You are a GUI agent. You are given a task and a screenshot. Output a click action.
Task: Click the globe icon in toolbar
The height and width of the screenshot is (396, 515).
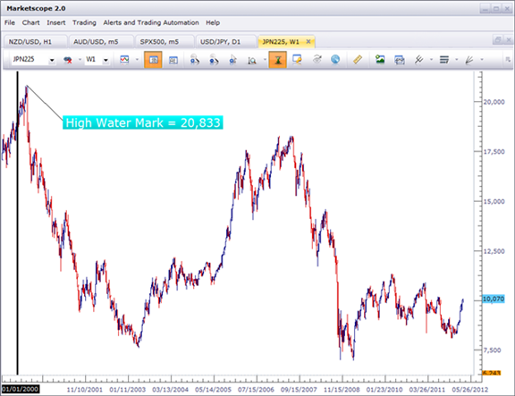click(x=335, y=60)
